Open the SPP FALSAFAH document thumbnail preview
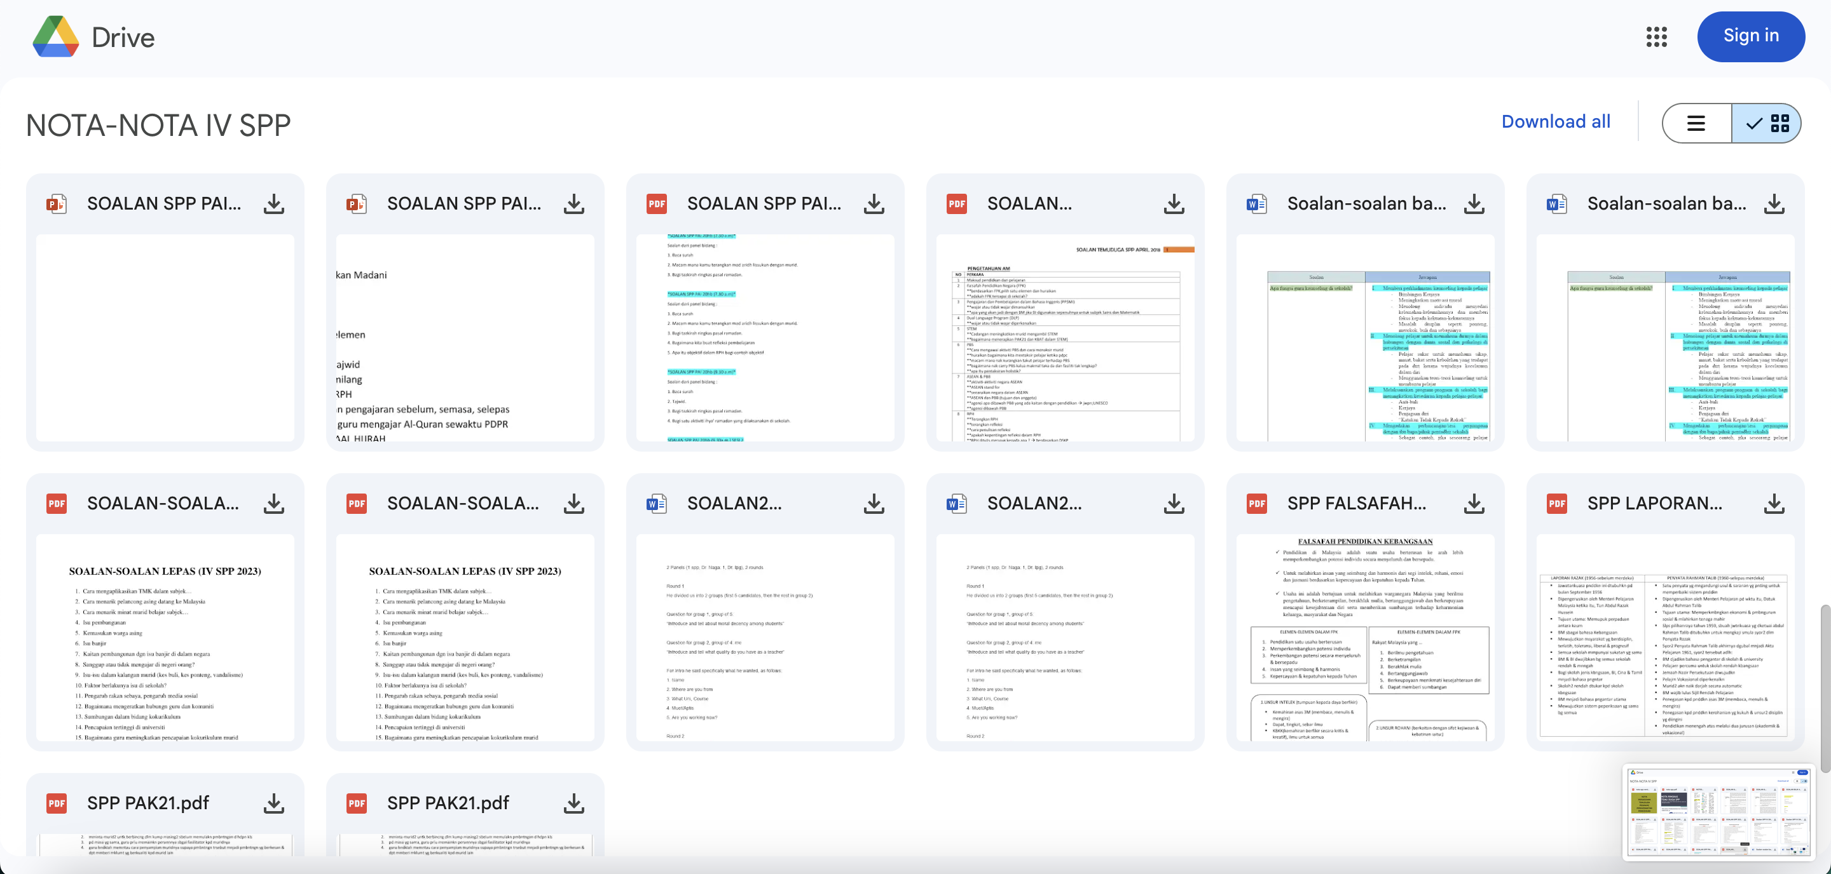Screen dimensions: 1831x874 1365,637
